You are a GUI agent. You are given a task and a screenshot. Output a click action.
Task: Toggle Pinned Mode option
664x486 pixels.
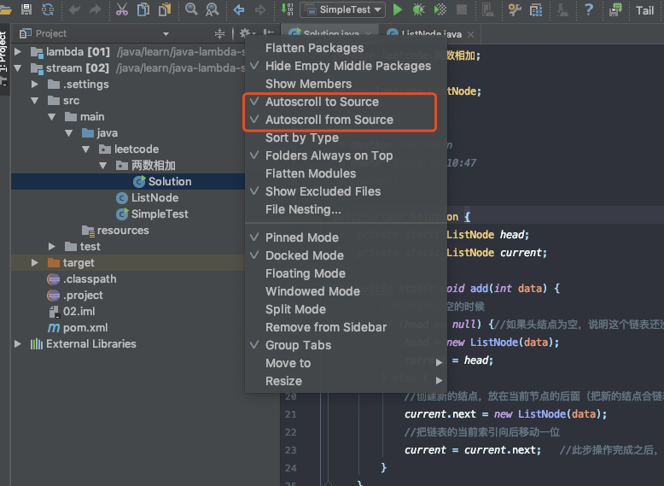point(346,237)
